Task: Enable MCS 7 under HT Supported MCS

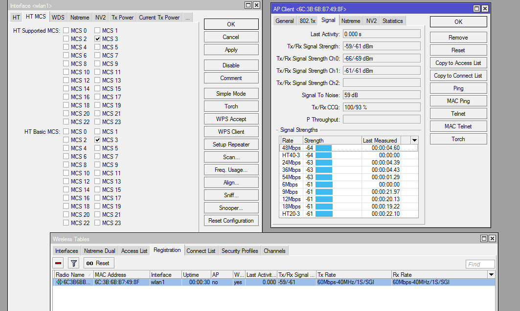Action: tap(97, 55)
